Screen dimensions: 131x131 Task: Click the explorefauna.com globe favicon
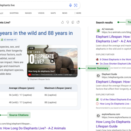(x=98, y=116)
